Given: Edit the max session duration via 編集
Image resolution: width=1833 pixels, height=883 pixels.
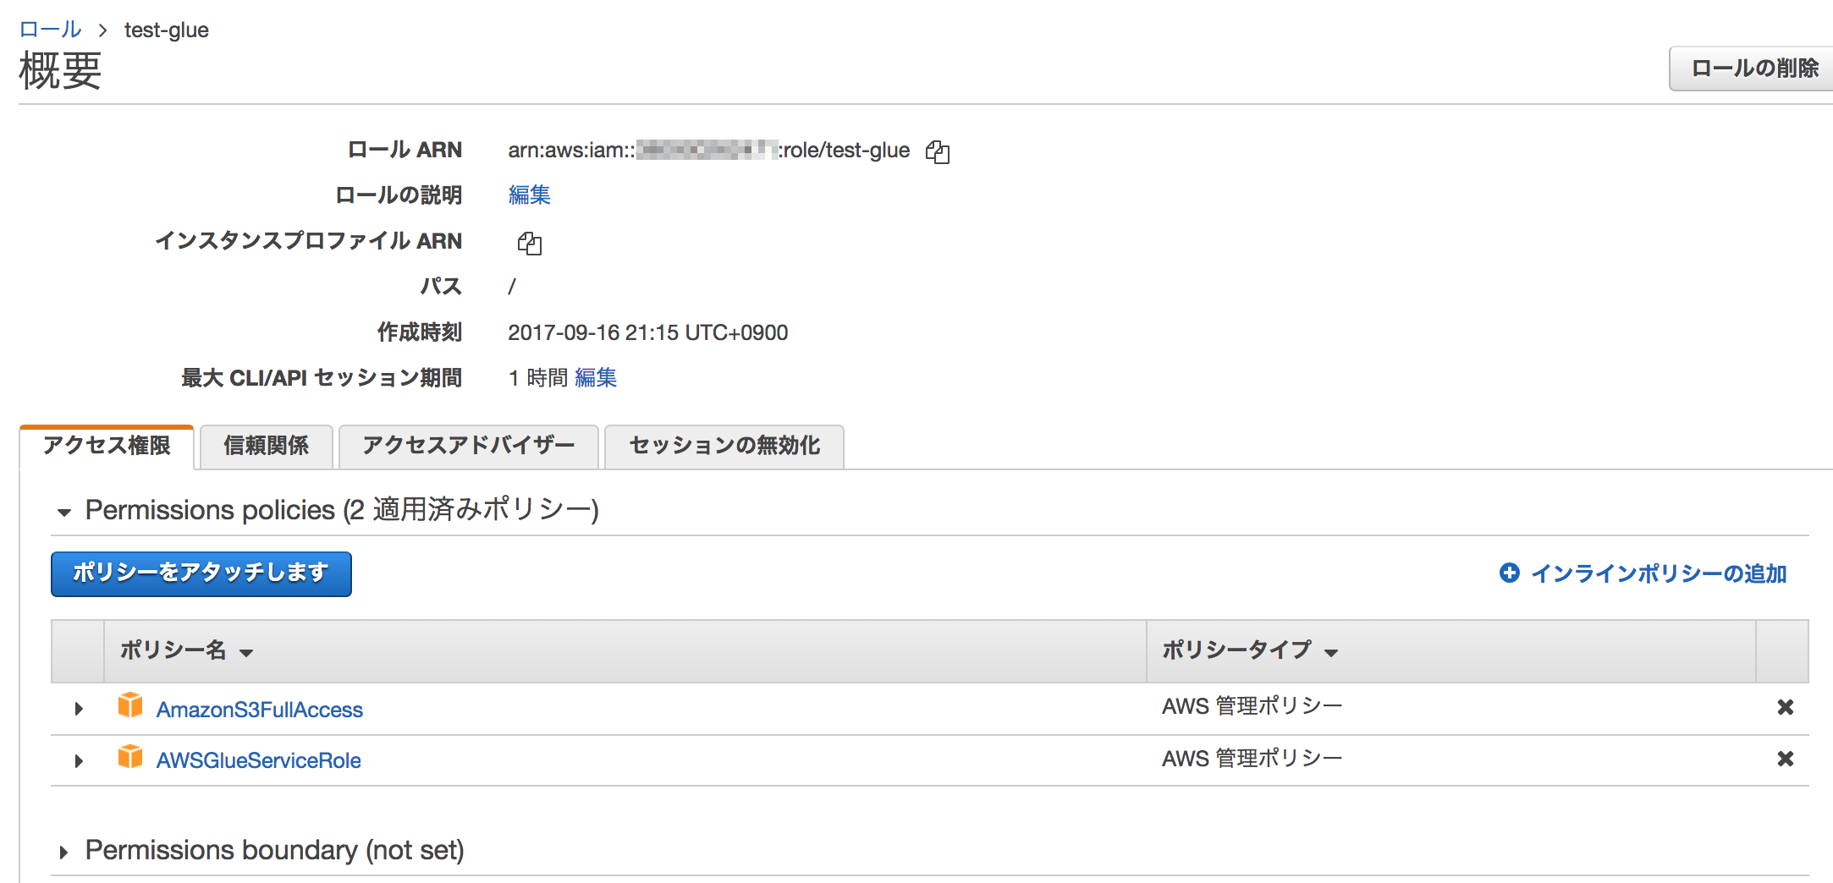Looking at the screenshot, I should (596, 378).
